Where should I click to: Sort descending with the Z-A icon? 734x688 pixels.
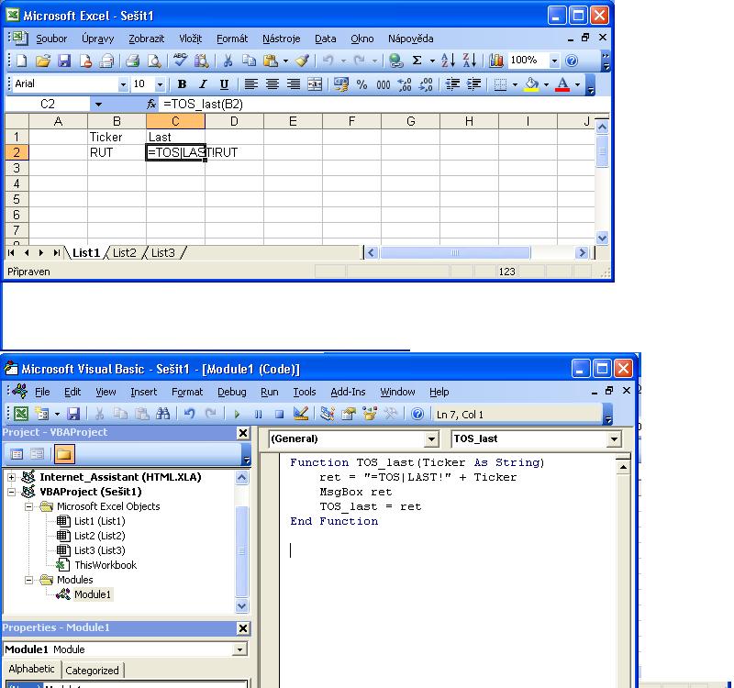(469, 61)
